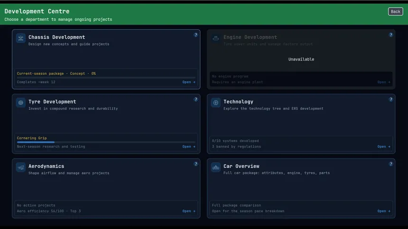Click 'No engine program' text
This screenshot has height=229, width=408.
tap(230, 76)
